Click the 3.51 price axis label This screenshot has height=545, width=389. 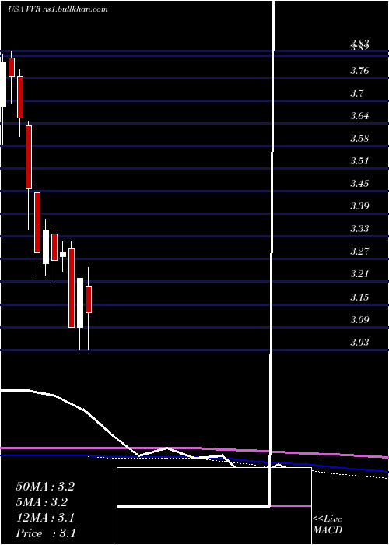click(x=359, y=161)
